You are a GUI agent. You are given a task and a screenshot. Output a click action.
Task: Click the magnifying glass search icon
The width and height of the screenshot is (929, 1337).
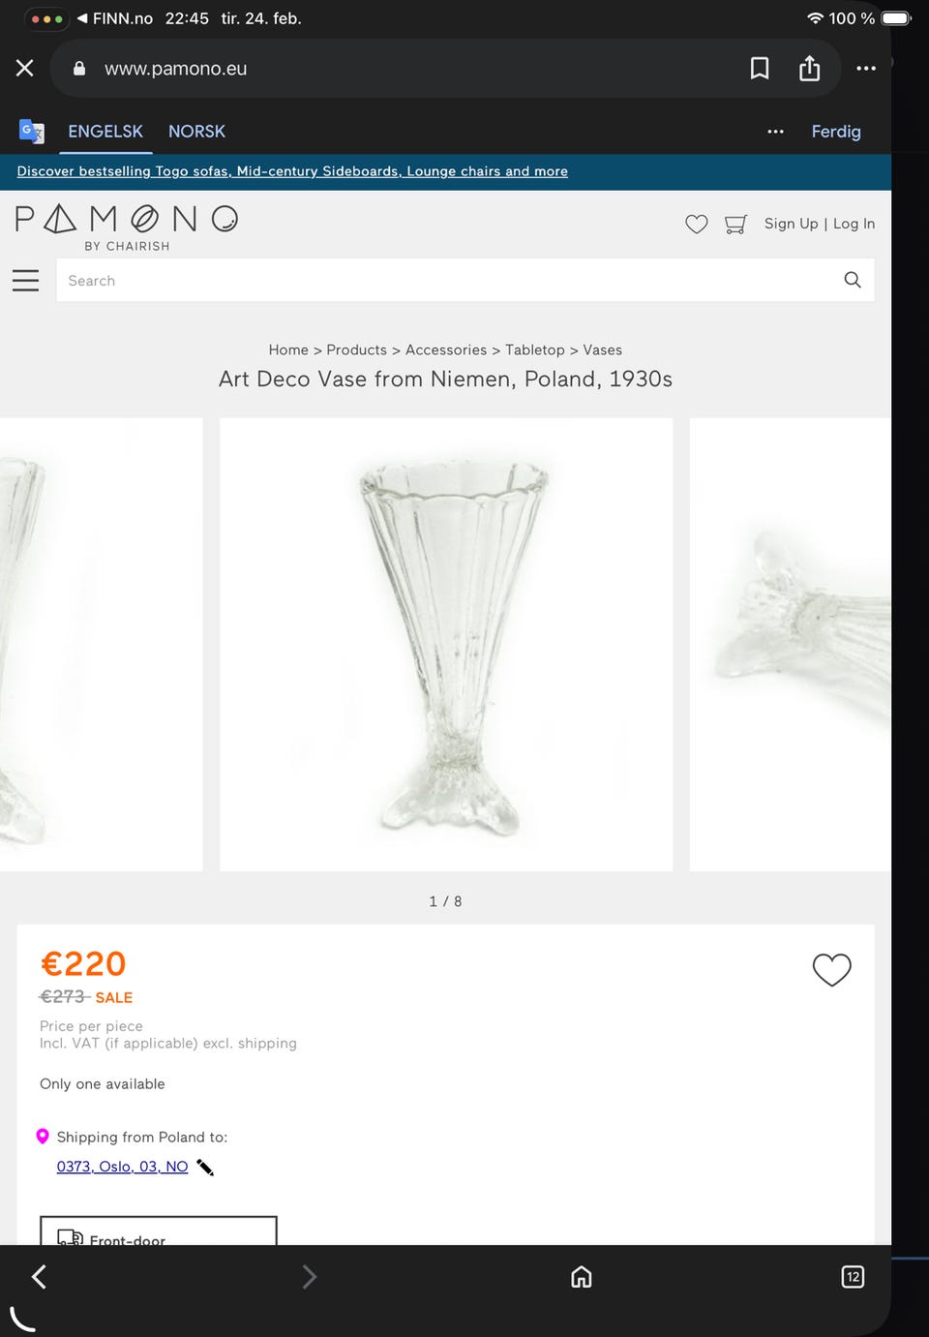point(853,280)
